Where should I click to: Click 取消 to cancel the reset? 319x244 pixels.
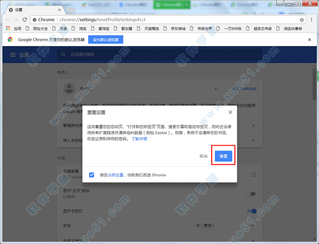pos(204,156)
